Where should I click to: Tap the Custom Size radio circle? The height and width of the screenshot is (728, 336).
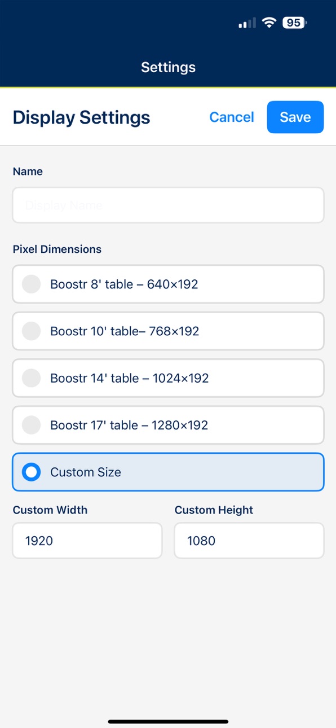31,472
